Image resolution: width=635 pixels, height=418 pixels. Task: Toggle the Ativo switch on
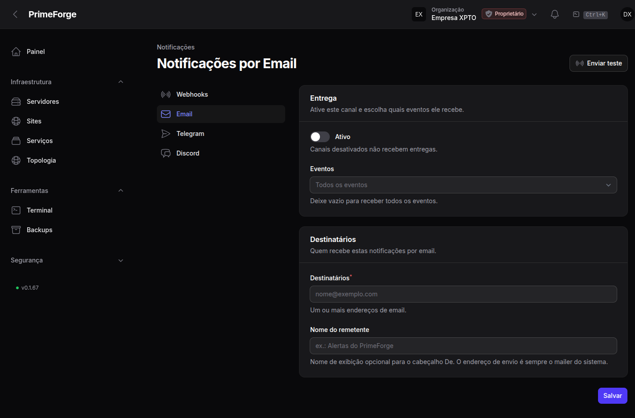tap(320, 137)
